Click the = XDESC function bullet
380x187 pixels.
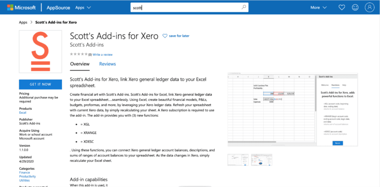(87, 141)
